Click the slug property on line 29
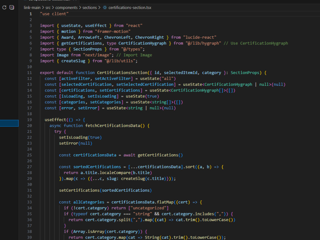The width and height of the screenshot is (320, 240). tap(111, 179)
